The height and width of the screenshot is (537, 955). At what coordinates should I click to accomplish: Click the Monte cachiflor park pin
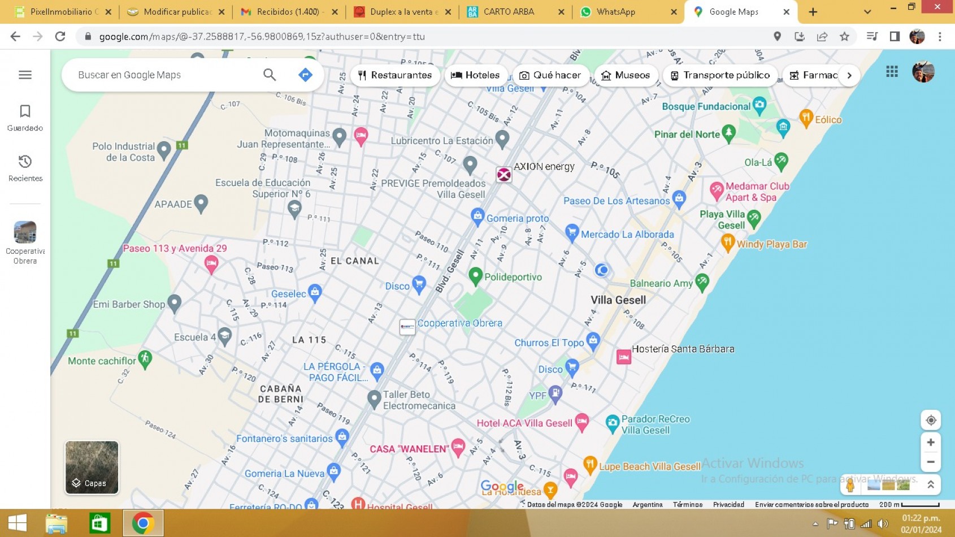tap(145, 359)
